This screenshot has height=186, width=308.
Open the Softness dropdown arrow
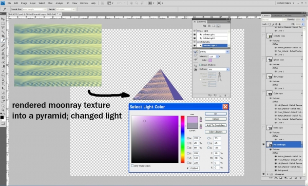click(x=227, y=69)
